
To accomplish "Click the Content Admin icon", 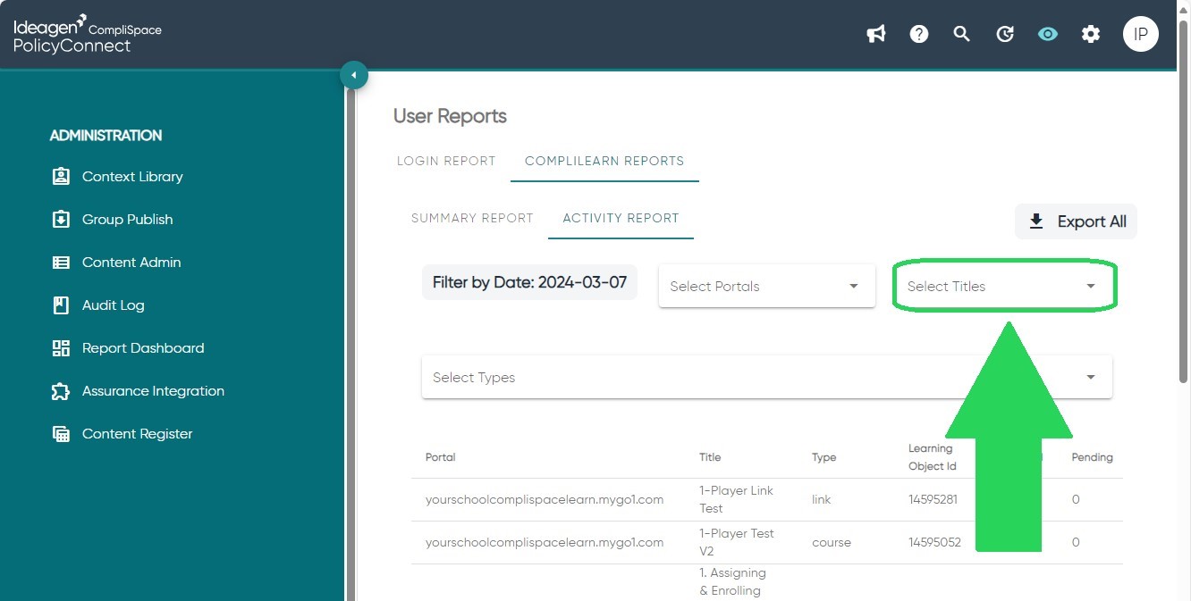I will [61, 262].
